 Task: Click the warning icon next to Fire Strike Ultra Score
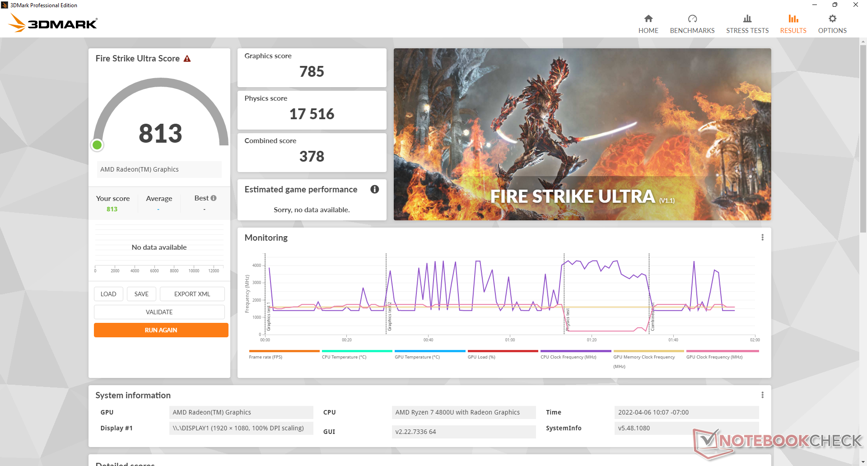[x=187, y=59]
